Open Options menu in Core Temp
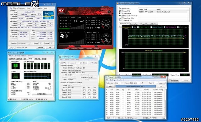The width and height of the screenshot is (201, 122). (67, 60)
